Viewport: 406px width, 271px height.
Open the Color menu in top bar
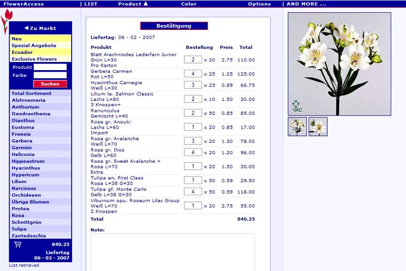click(x=189, y=4)
